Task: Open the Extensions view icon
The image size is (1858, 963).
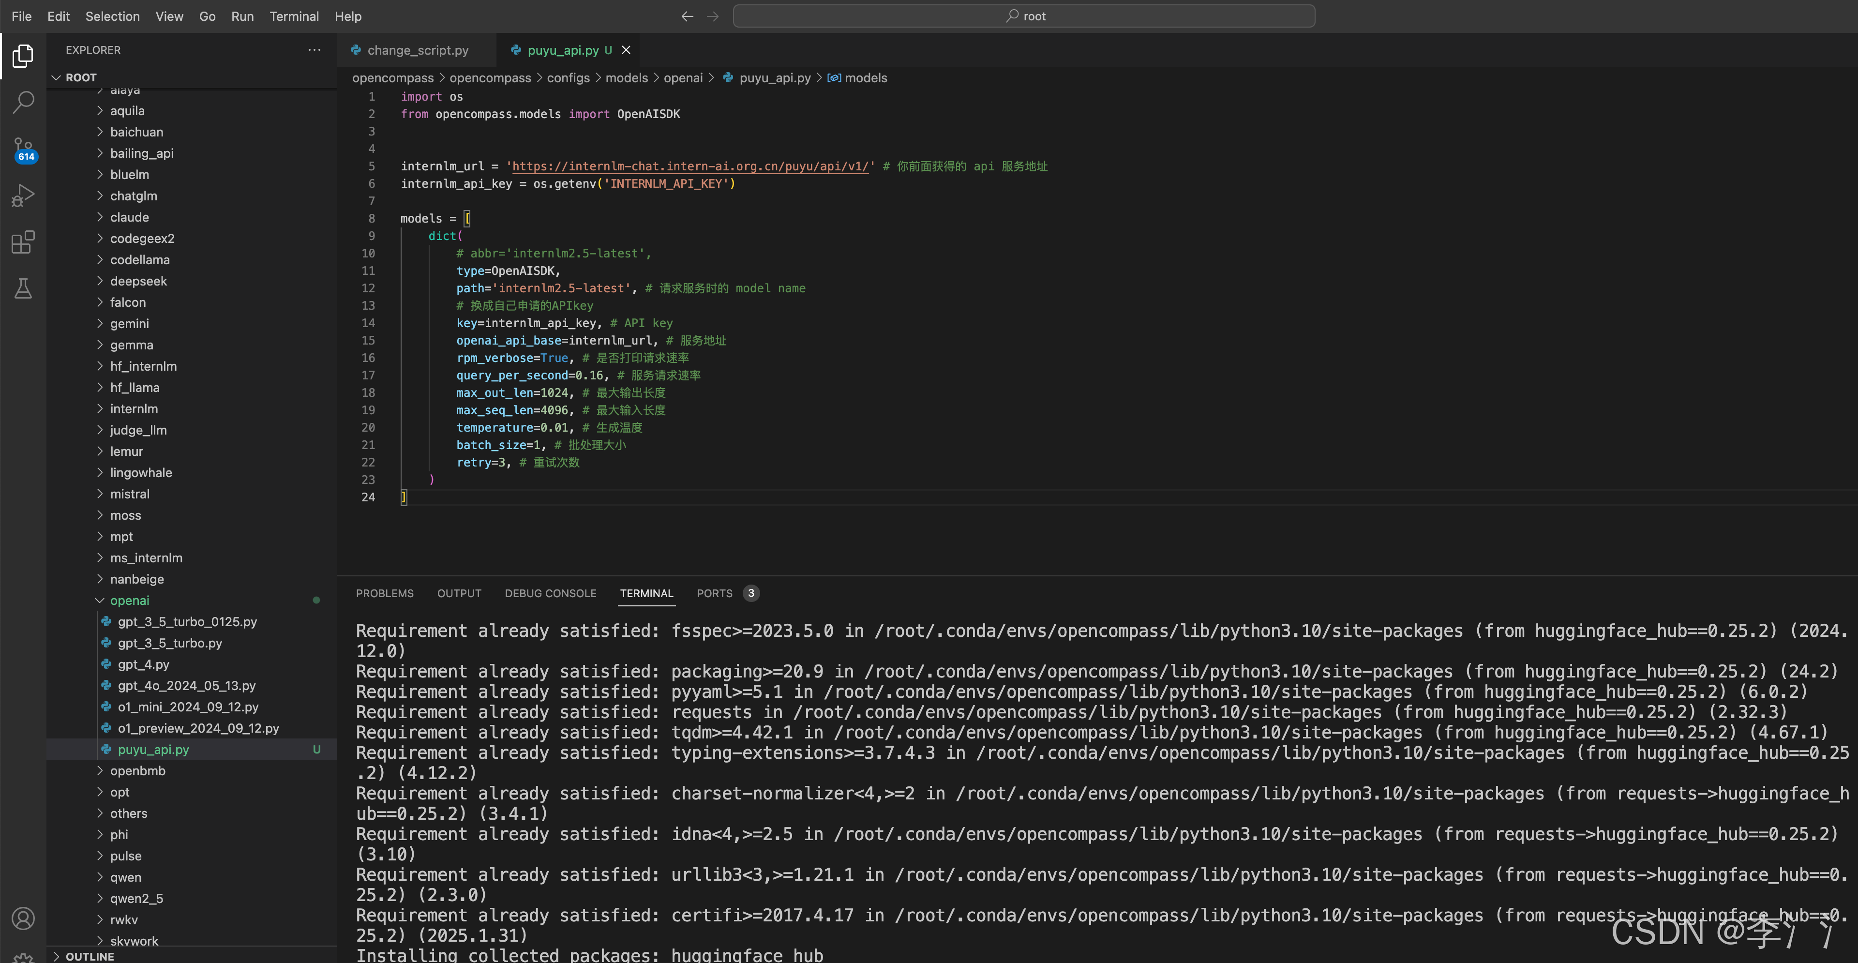Action: [x=23, y=242]
